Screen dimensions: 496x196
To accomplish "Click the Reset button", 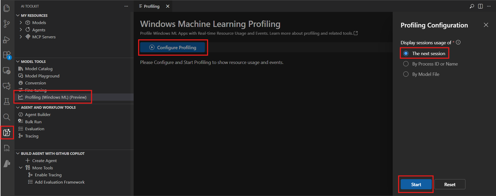I will click(450, 184).
